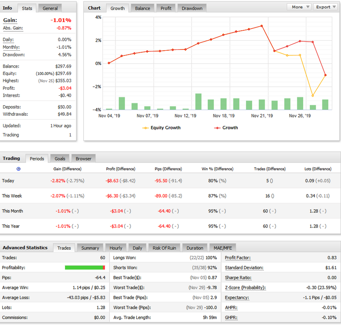
Task: Select the Balance chart tab
Action: click(142, 8)
